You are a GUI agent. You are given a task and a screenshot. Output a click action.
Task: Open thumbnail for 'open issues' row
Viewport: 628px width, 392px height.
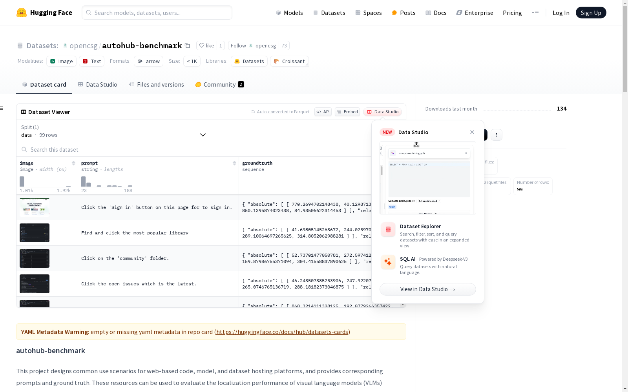click(35, 284)
